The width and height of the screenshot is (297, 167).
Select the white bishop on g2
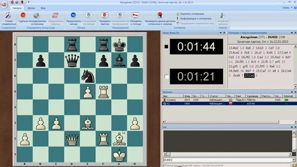(x=119, y=139)
